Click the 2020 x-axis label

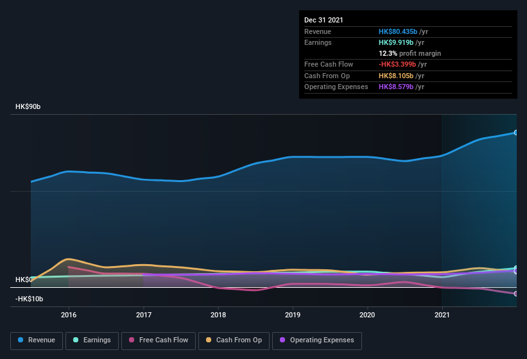(367, 315)
